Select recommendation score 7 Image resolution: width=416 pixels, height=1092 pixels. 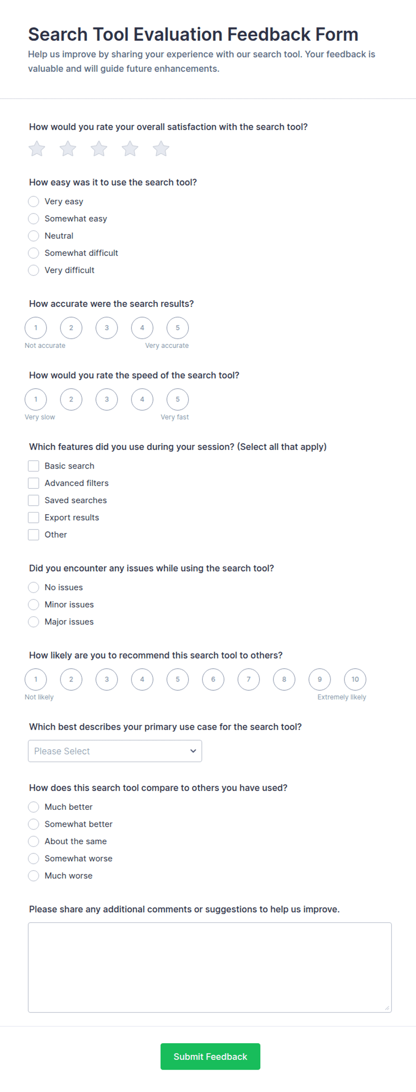[x=249, y=679]
